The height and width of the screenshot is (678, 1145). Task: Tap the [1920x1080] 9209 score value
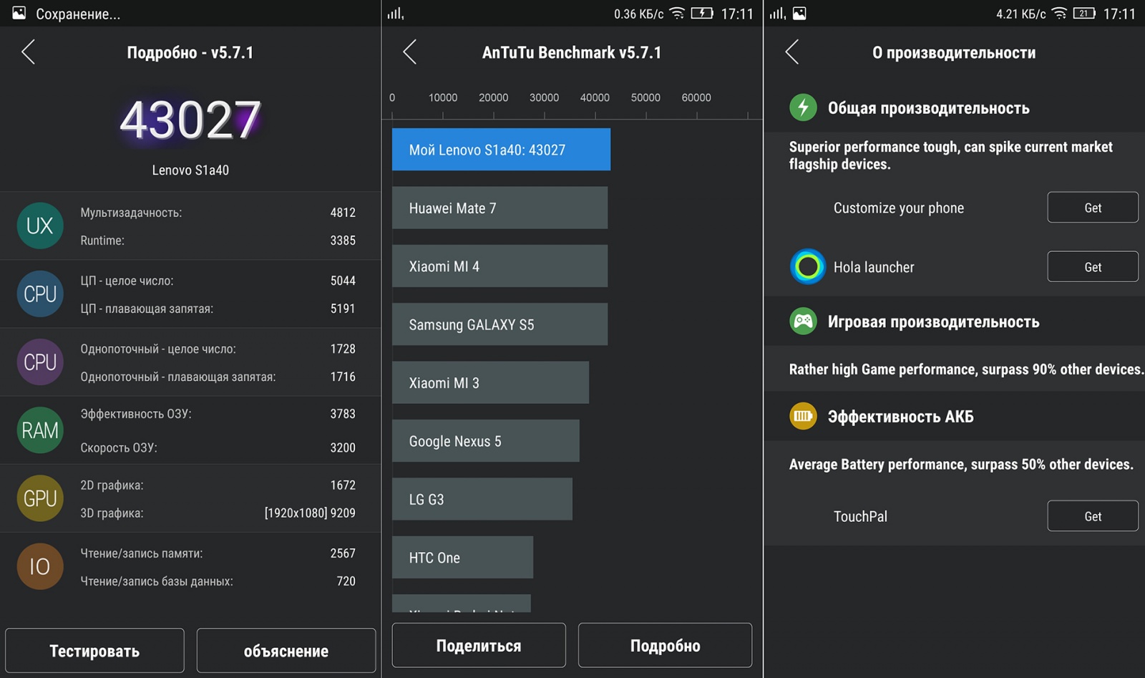tap(310, 513)
